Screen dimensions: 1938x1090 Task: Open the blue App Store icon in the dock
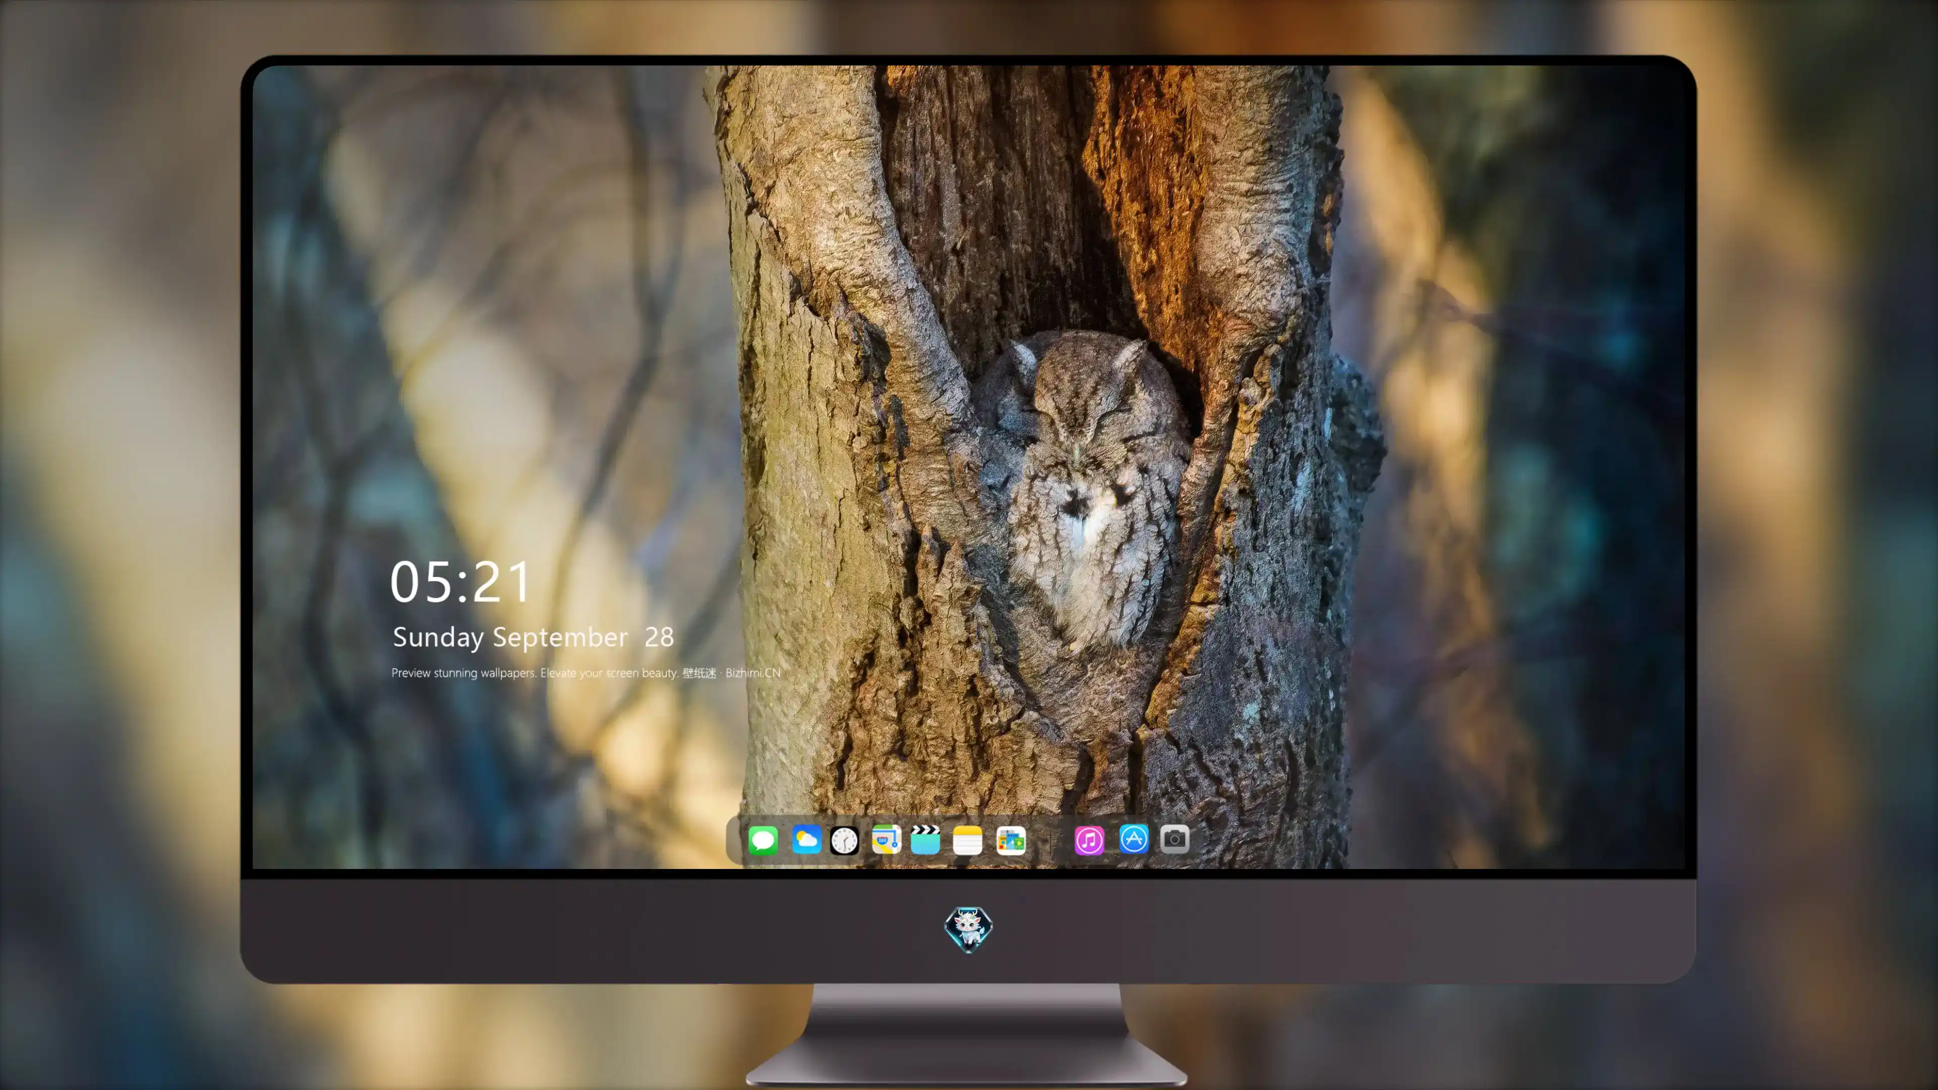click(1134, 839)
